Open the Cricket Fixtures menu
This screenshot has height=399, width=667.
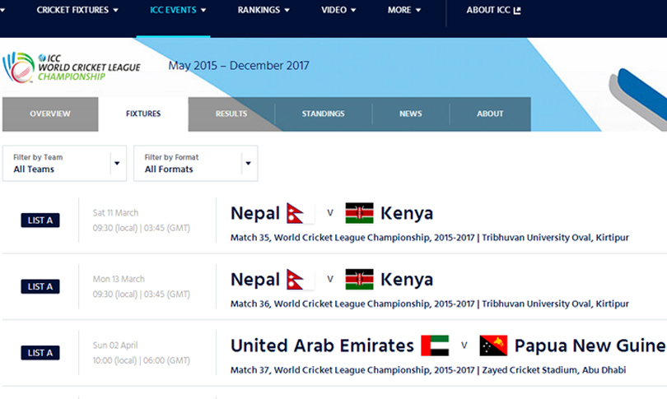tap(77, 10)
